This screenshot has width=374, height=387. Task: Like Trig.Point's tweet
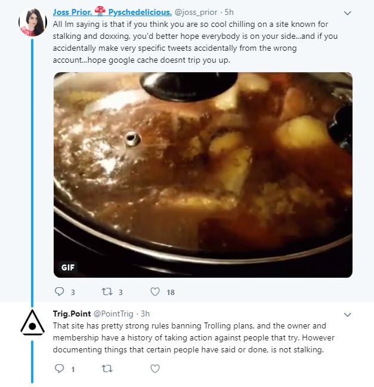(155, 368)
